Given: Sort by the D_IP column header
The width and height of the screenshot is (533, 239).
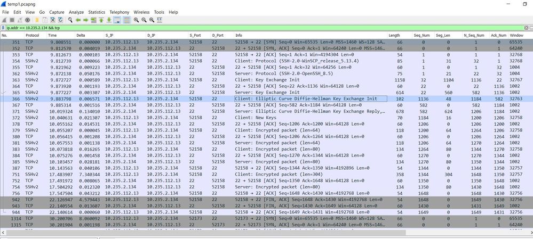Looking at the screenshot, I should [166, 35].
